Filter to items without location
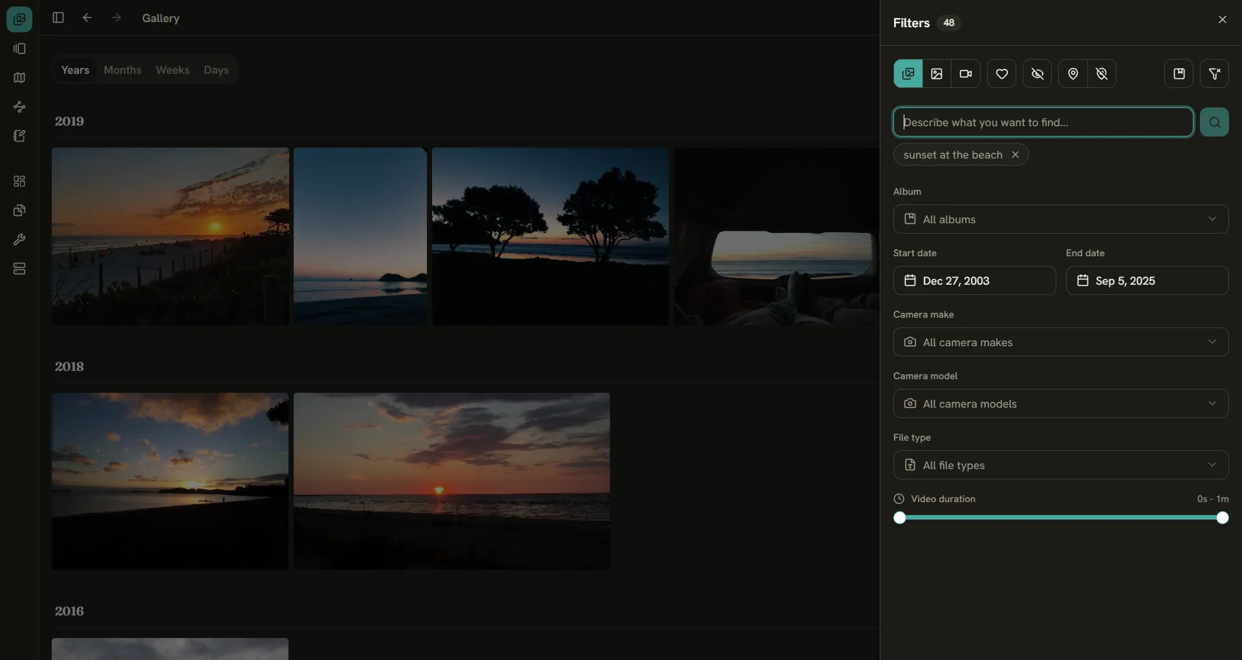1242x660 pixels. (1102, 74)
